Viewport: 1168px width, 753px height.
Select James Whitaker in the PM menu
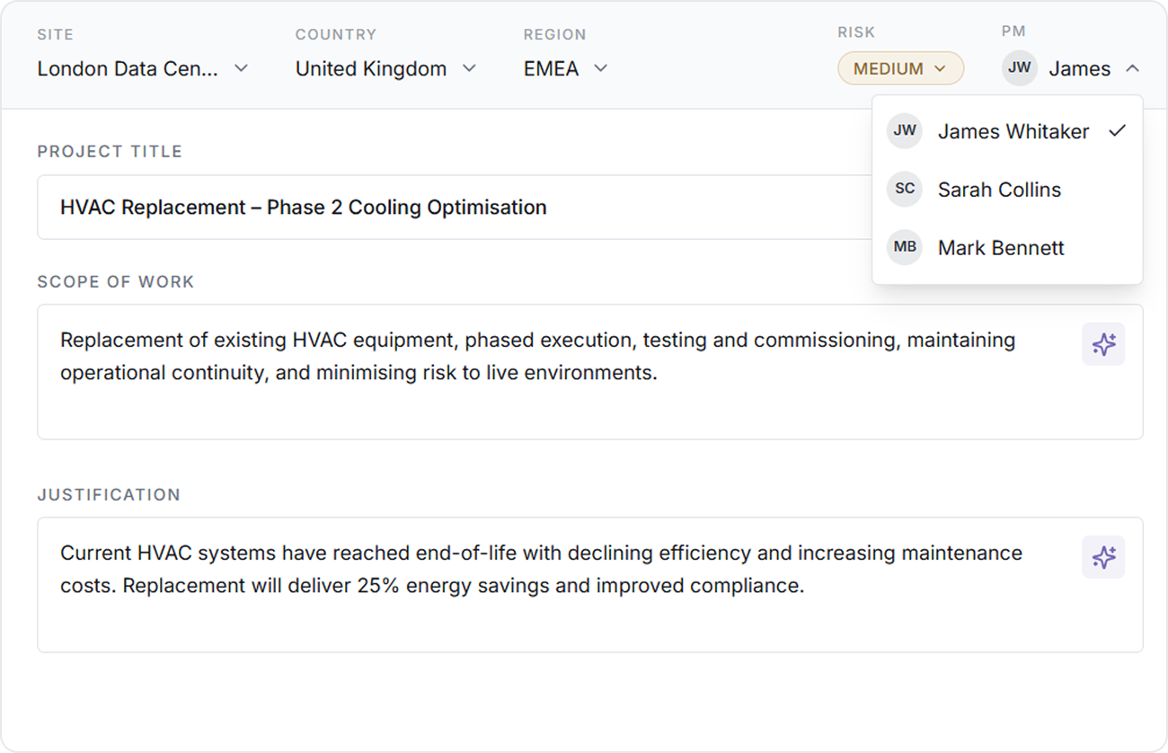pos(1013,131)
